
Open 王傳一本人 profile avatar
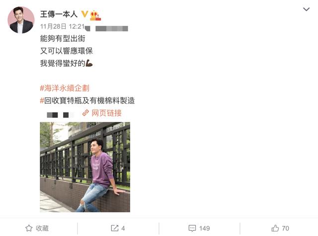pyautogui.click(x=21, y=20)
